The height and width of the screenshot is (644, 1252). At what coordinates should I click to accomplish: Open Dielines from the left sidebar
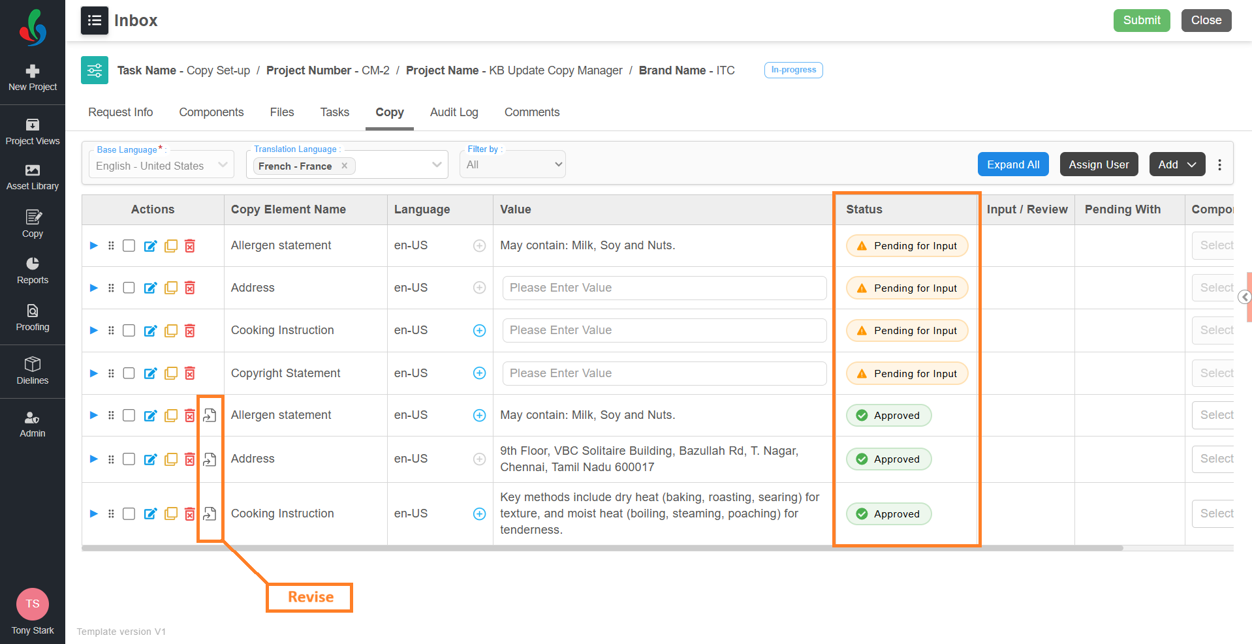point(32,371)
